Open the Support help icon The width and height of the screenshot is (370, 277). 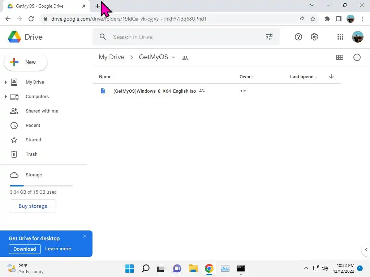(298, 37)
